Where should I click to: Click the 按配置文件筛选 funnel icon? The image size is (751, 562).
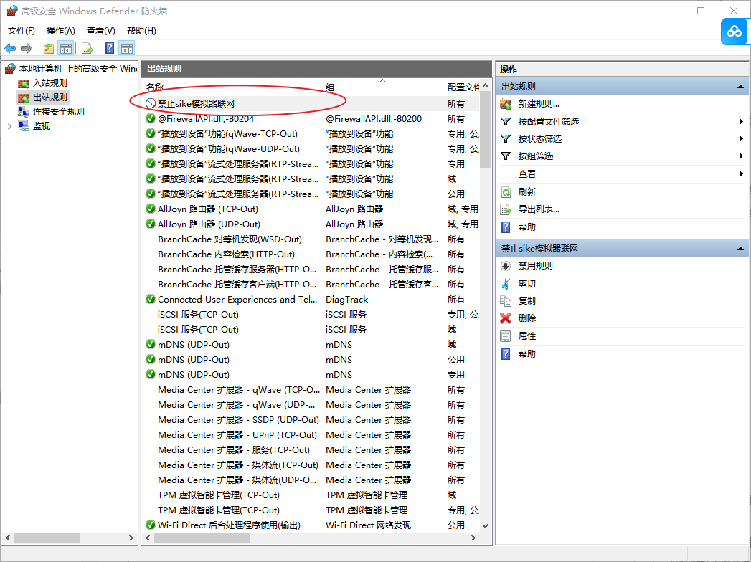[506, 122]
